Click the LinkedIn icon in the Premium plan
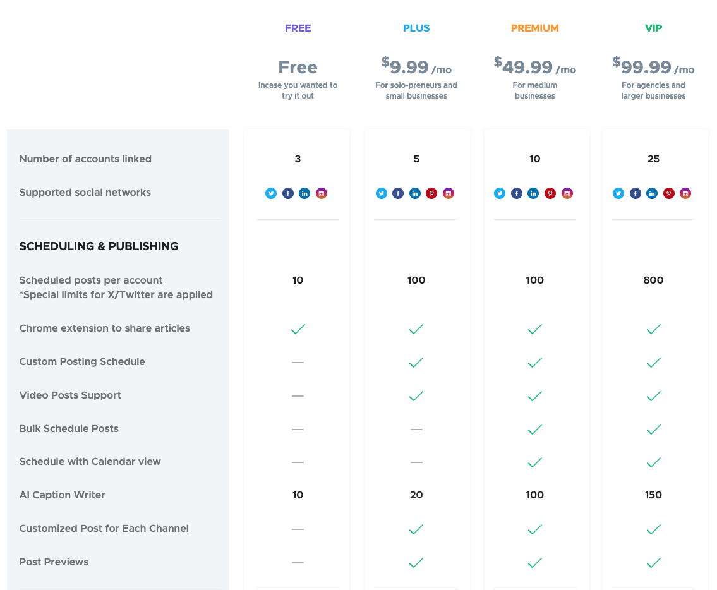The width and height of the screenshot is (717, 590). click(x=533, y=193)
